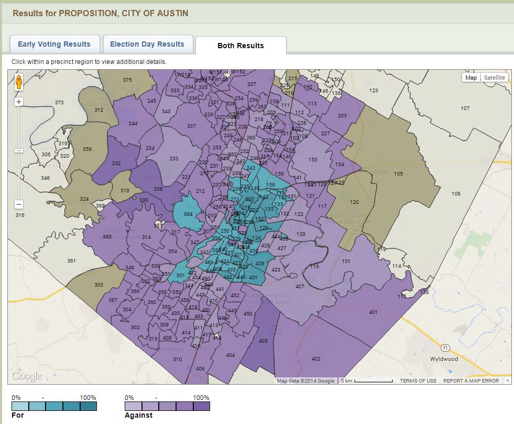Click the lightest purple Against legend swatch
Viewport: 514px width, 424px height.
click(x=133, y=406)
